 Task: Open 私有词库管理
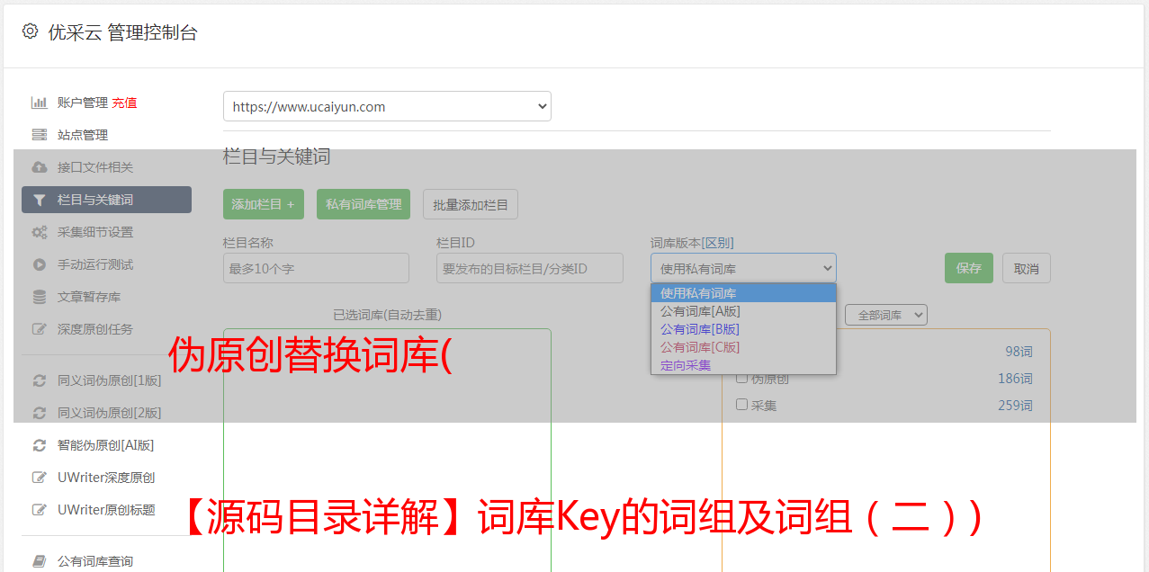[x=364, y=204]
